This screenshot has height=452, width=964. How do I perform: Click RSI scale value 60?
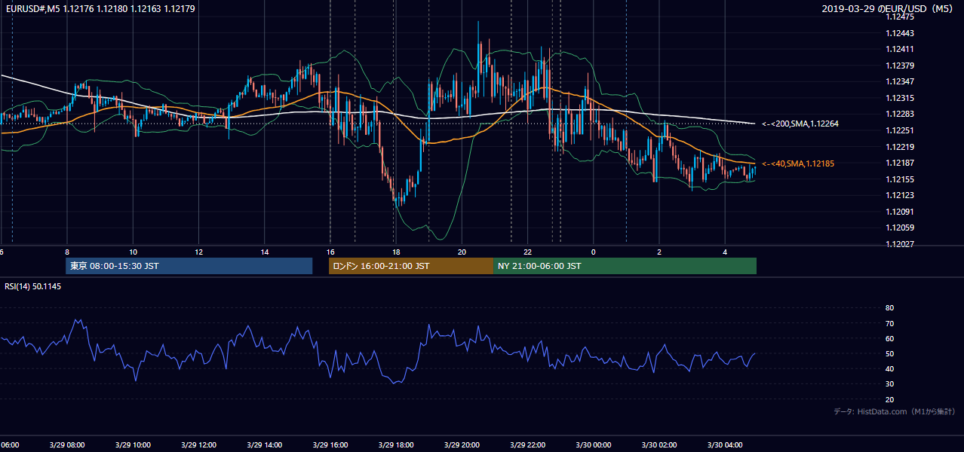coord(889,339)
